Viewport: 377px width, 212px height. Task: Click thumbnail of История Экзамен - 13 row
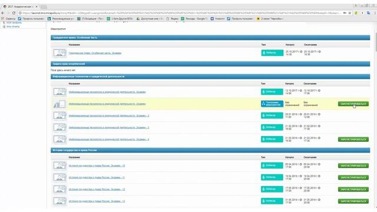point(59,201)
